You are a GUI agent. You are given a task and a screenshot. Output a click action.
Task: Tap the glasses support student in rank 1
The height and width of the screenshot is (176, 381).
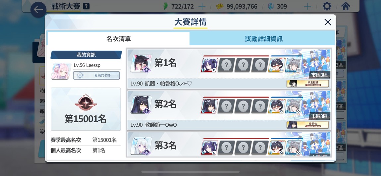tap(277, 65)
